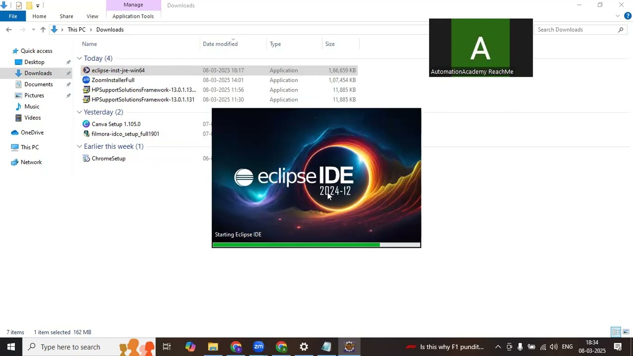Collapse the Today (4) group
This screenshot has height=356, width=633.
tap(79, 58)
